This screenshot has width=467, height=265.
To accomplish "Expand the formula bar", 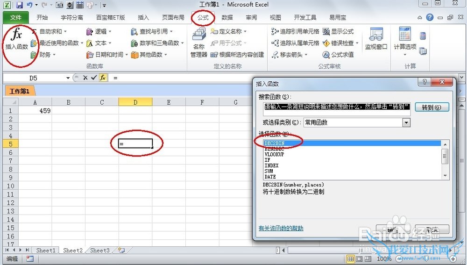I will (462, 78).
